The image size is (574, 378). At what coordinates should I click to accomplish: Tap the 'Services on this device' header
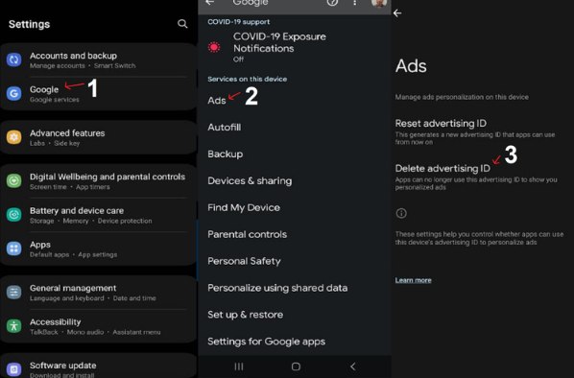coord(247,79)
